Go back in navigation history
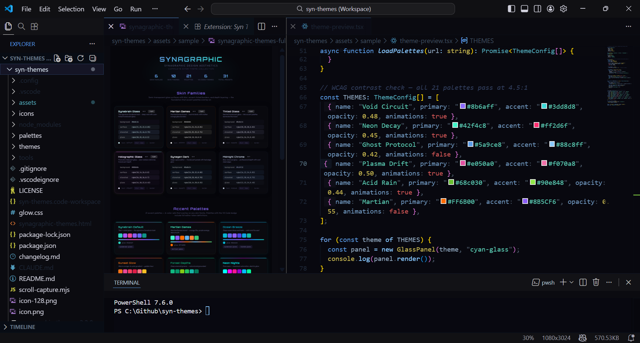 188,9
